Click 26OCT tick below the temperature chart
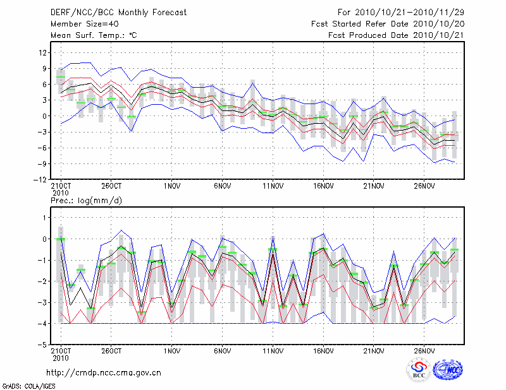The height and width of the screenshot is (390, 506). tap(111, 186)
